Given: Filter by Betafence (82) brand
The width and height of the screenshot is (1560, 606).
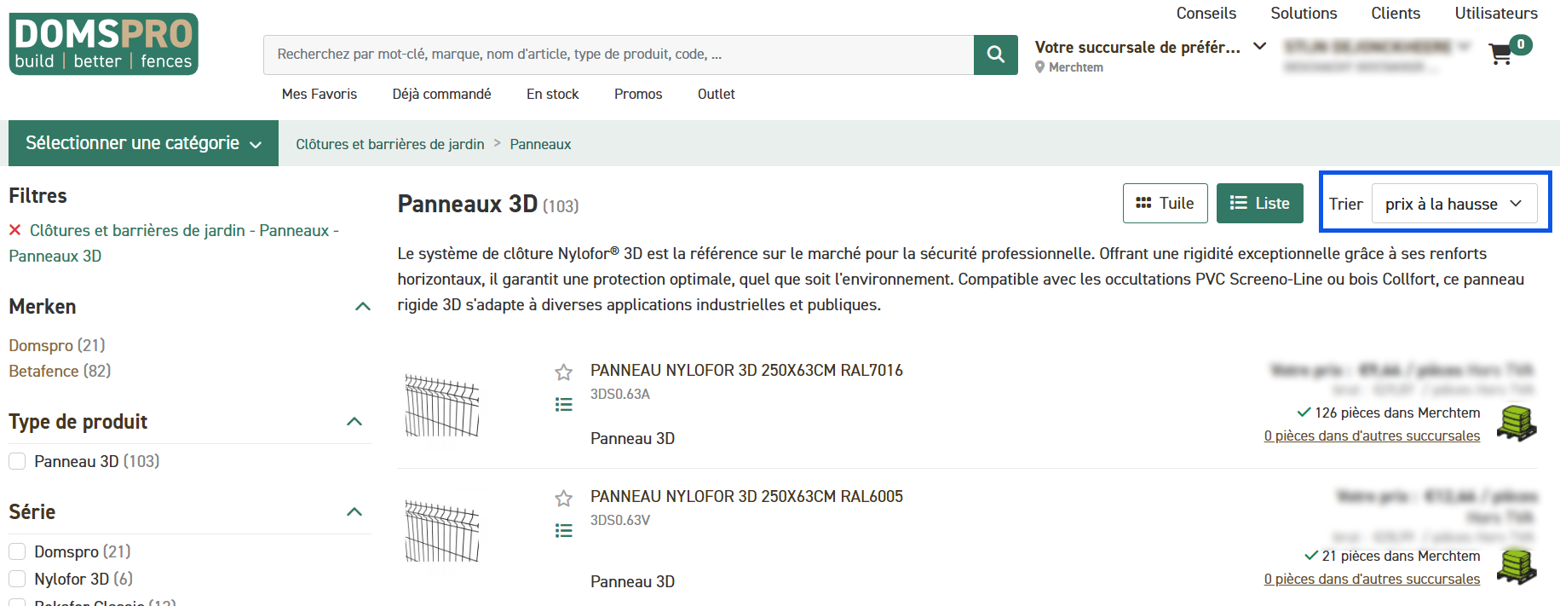Looking at the screenshot, I should 60,371.
